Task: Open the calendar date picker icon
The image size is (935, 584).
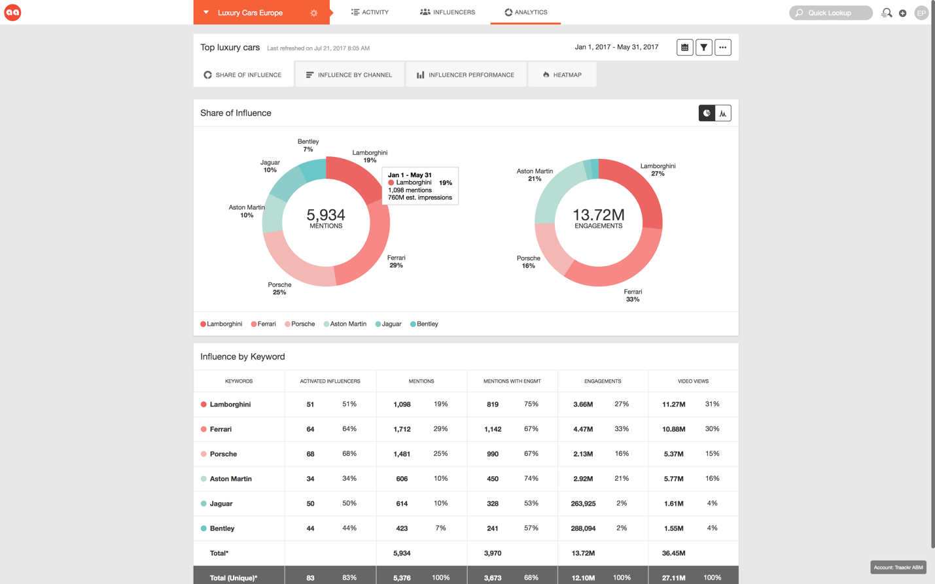Action: [684, 47]
